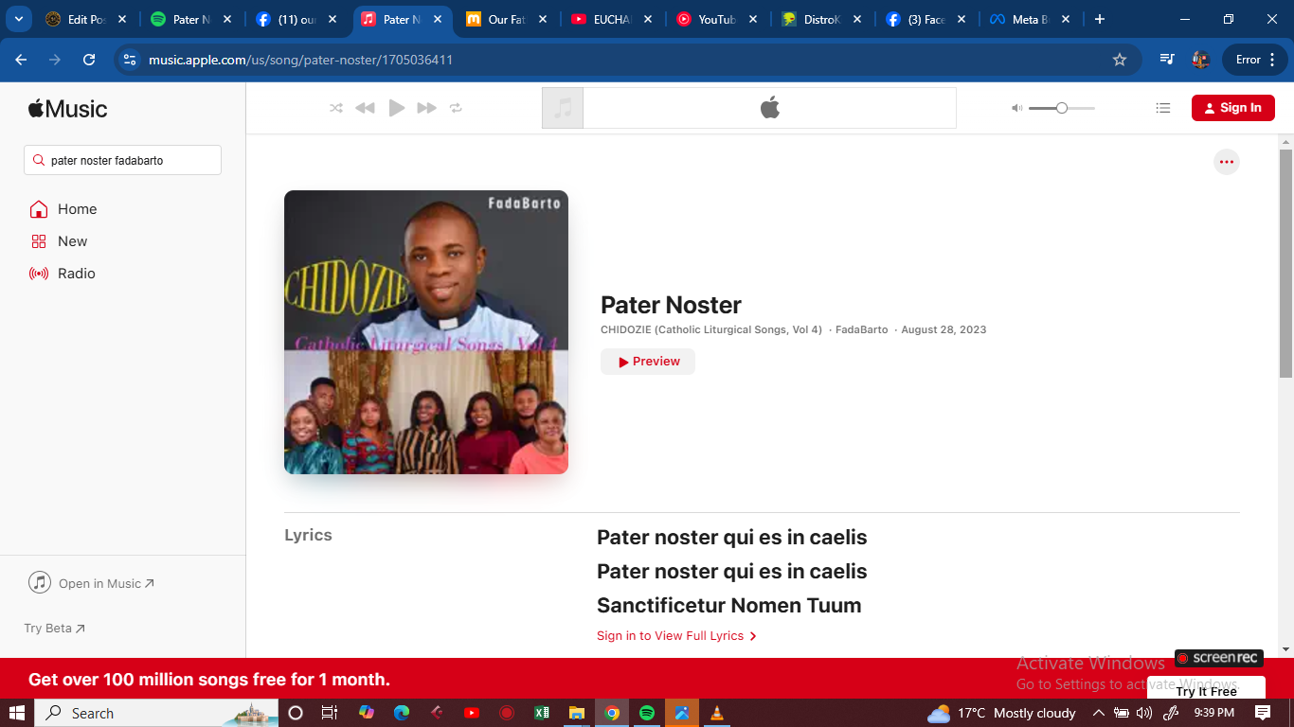Click the Windows taskbar search box

[x=156, y=713]
